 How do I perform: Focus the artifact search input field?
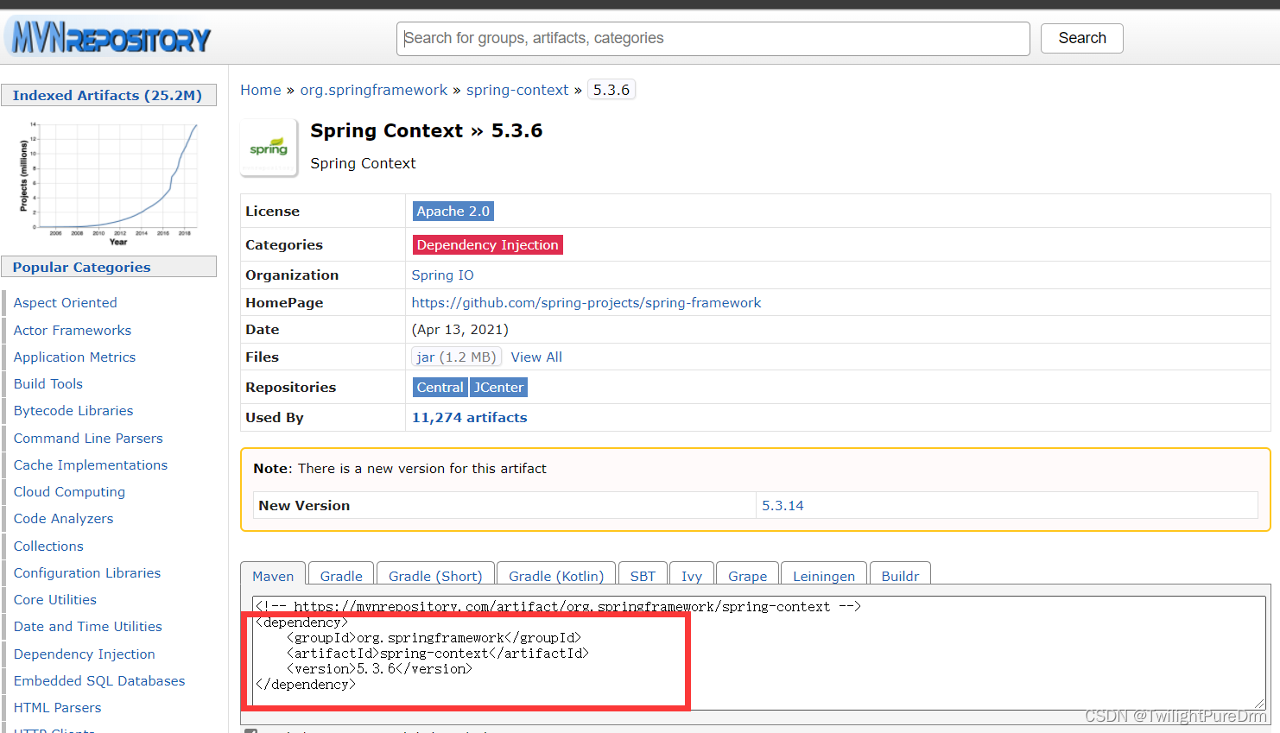tap(713, 39)
